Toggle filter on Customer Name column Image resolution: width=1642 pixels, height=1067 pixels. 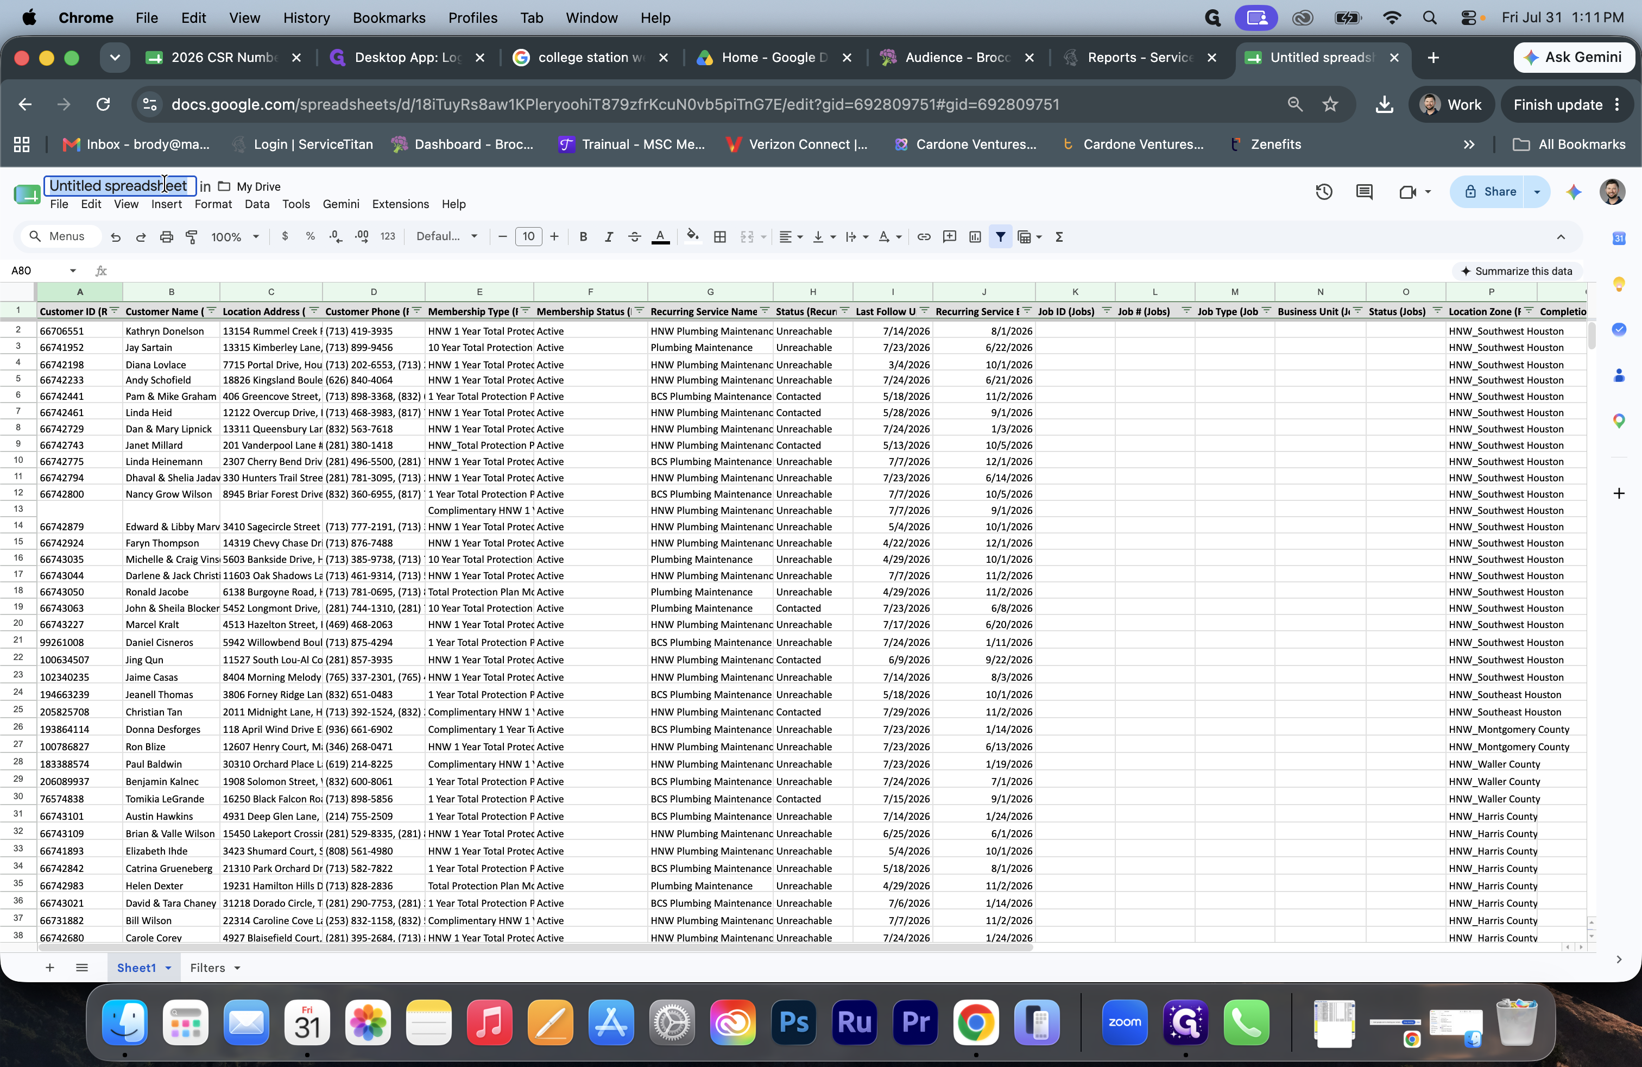pos(212,311)
